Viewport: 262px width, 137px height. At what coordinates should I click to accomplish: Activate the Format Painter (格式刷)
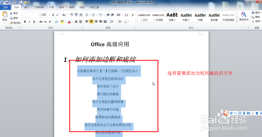tap(15, 23)
